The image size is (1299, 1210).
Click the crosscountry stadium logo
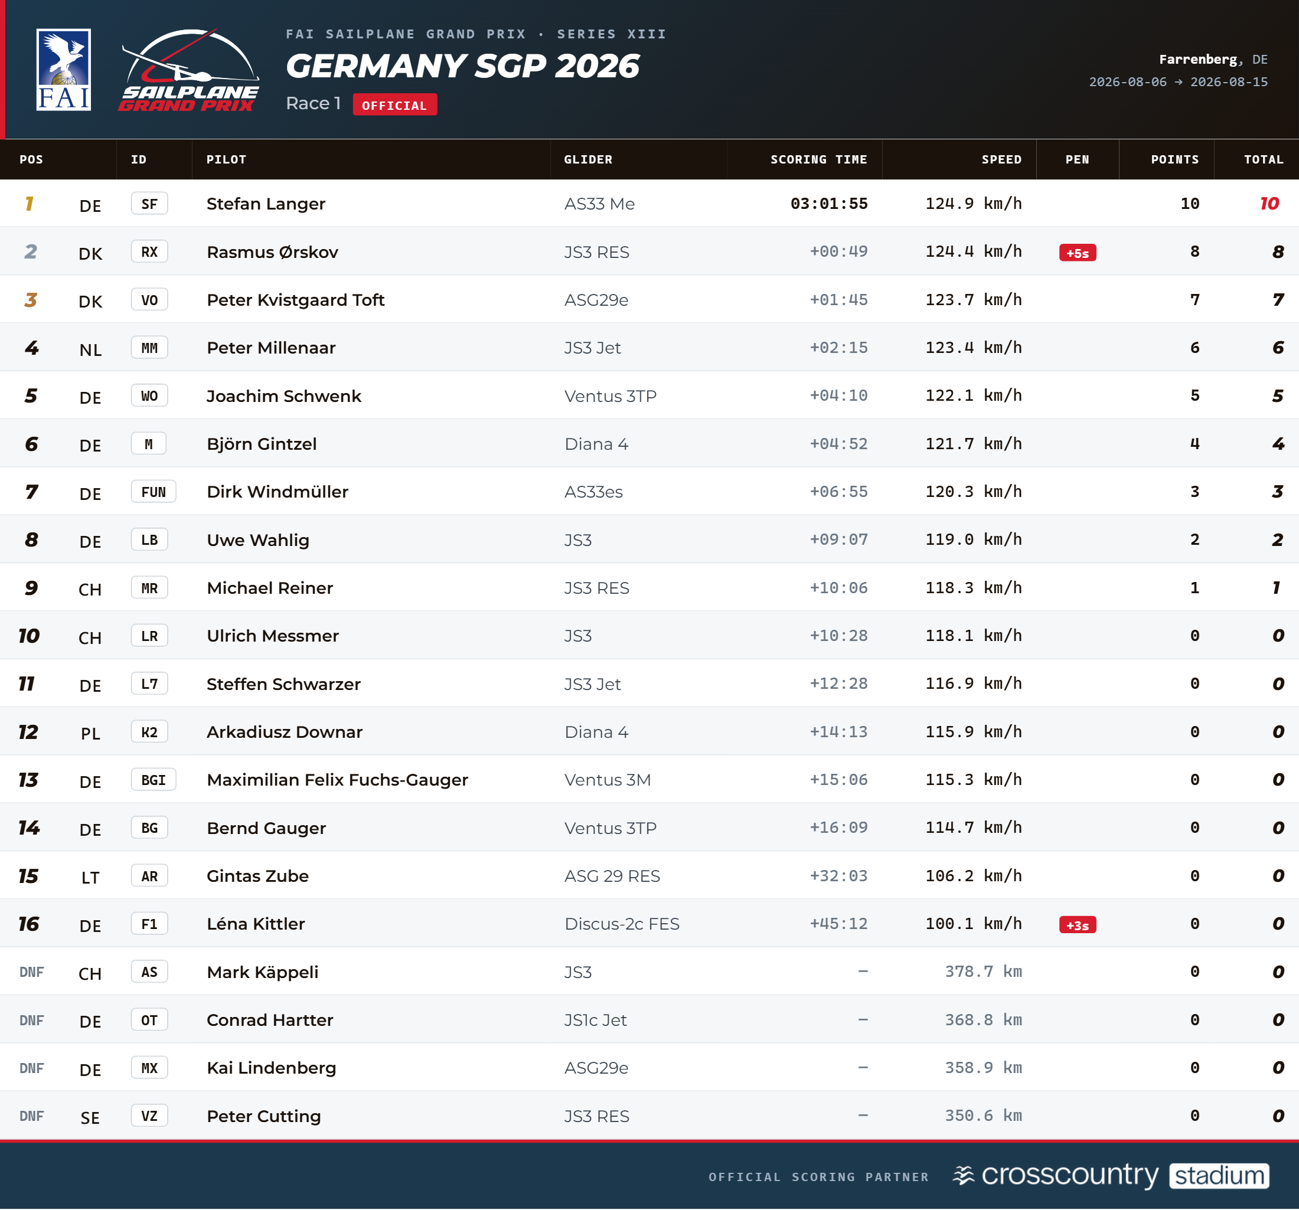[1111, 1176]
